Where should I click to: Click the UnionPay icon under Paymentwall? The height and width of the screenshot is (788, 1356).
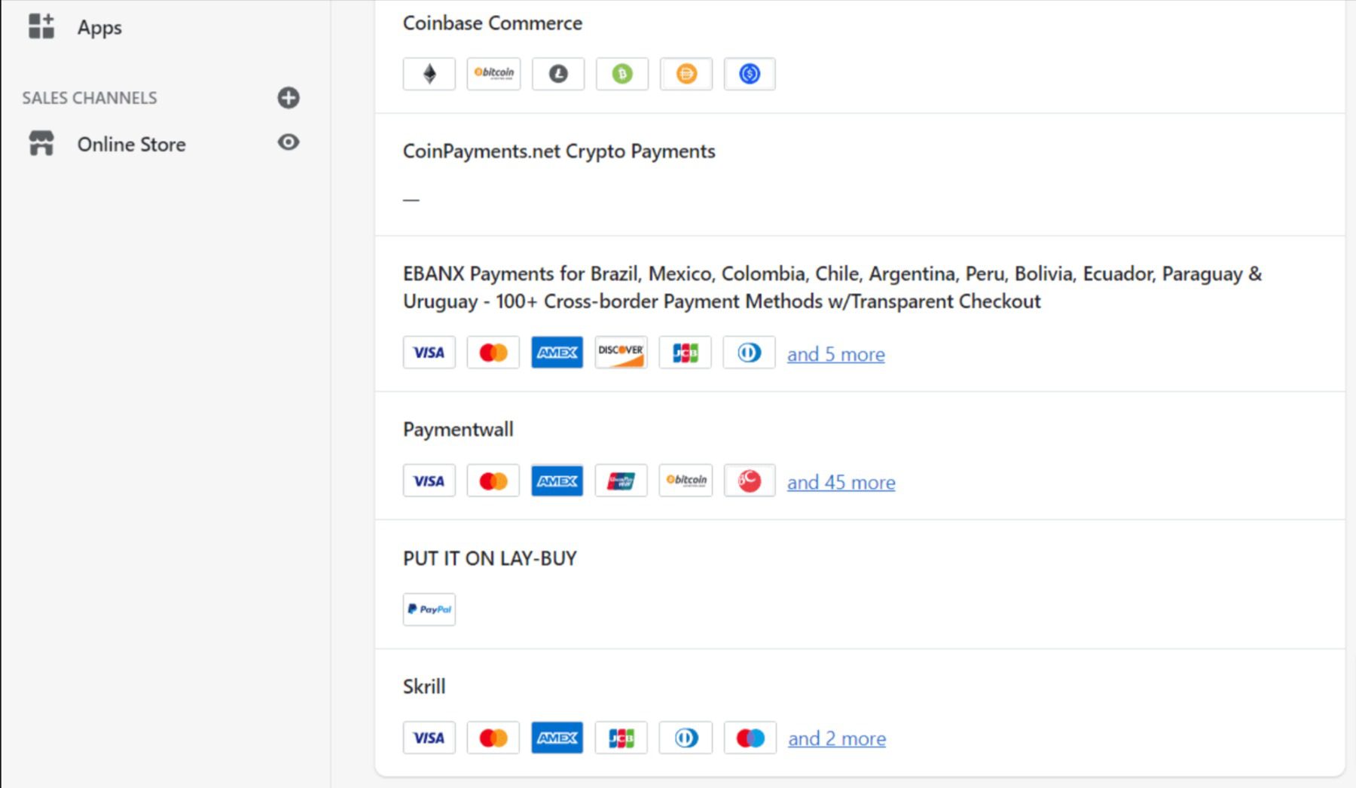(621, 480)
